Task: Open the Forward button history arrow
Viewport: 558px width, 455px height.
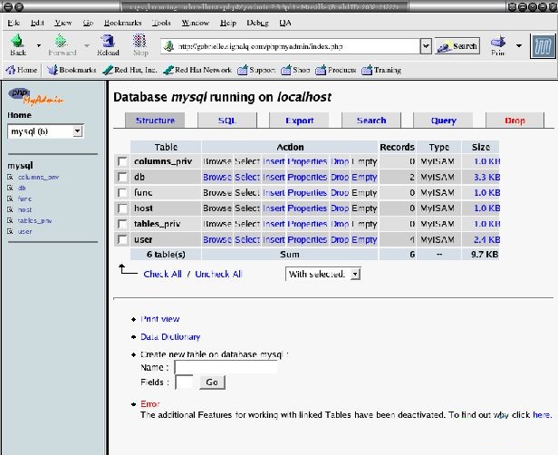Action: click(x=86, y=45)
